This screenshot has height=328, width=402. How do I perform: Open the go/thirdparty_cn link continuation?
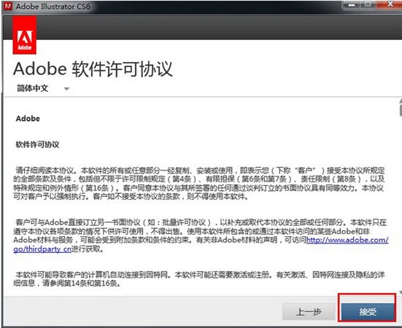point(42,249)
